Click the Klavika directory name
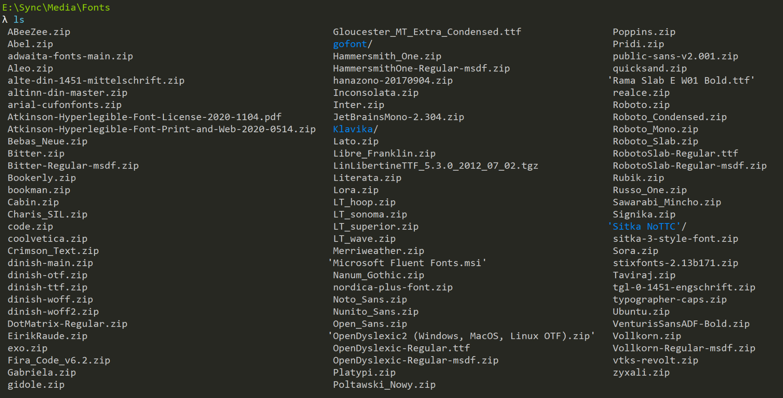The width and height of the screenshot is (783, 398). pos(353,129)
